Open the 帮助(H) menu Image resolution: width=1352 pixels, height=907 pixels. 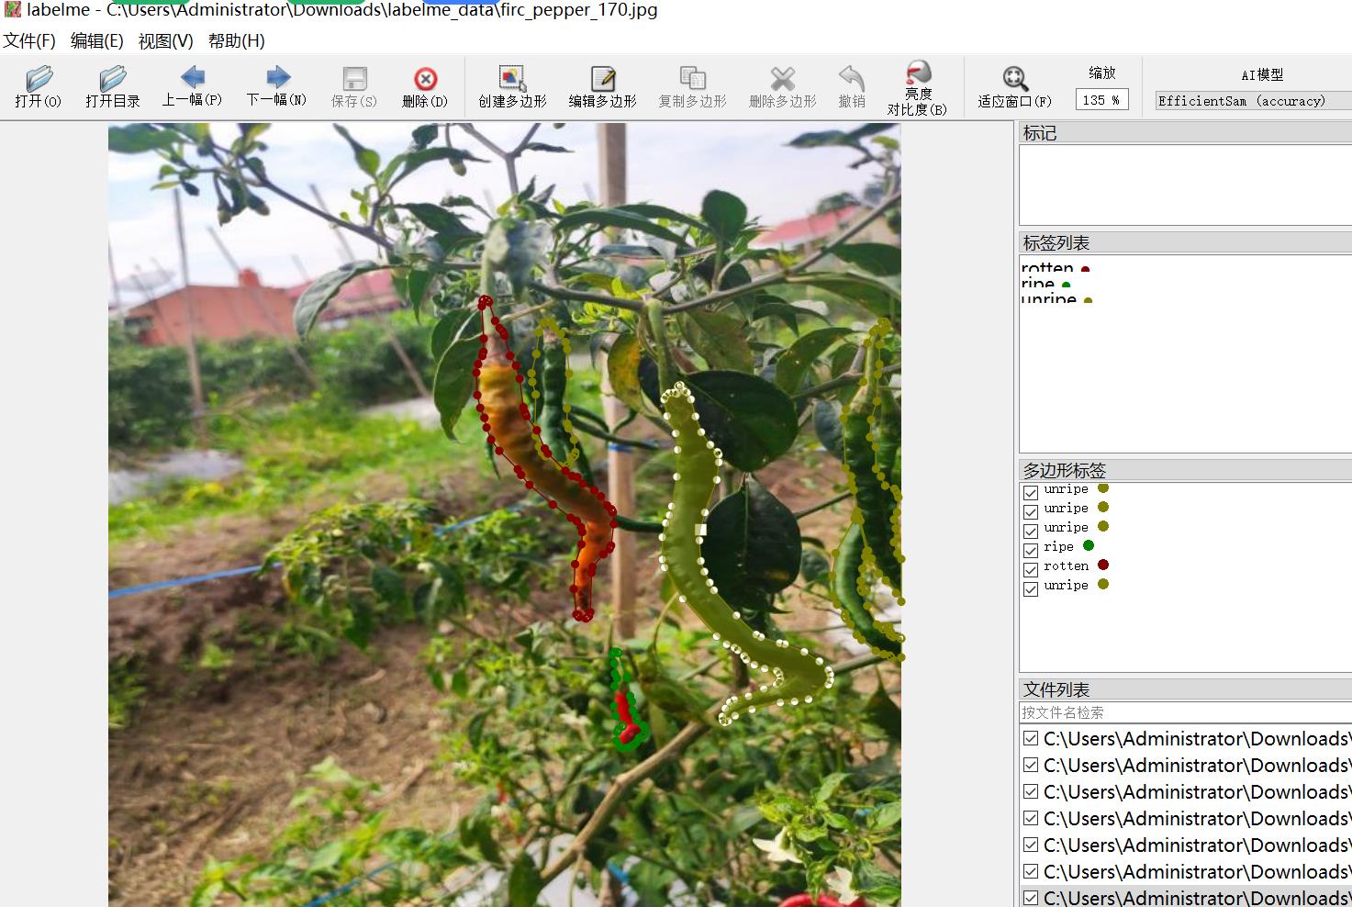click(x=236, y=41)
